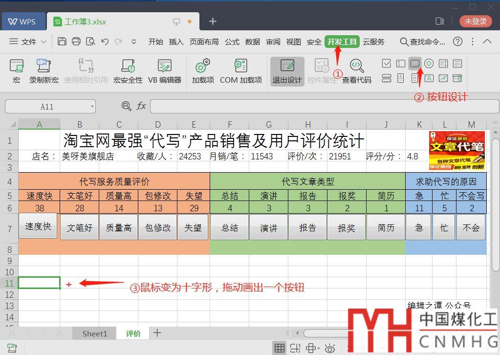Switch to the 插入 ribbon tab
Screen dimensions: 500x355
pos(176,42)
